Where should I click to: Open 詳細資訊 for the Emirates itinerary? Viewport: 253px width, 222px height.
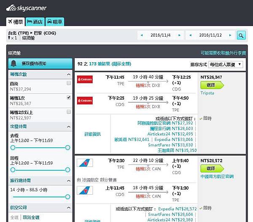[x=93, y=134]
